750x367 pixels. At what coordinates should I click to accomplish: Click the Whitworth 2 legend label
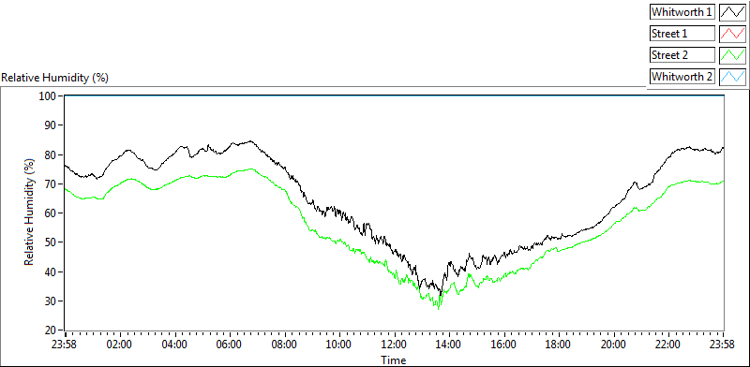point(682,76)
